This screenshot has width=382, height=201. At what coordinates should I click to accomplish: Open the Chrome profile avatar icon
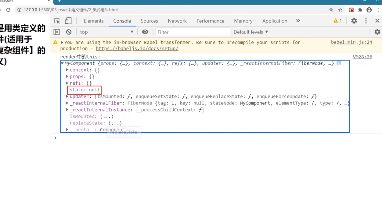pos(369,10)
